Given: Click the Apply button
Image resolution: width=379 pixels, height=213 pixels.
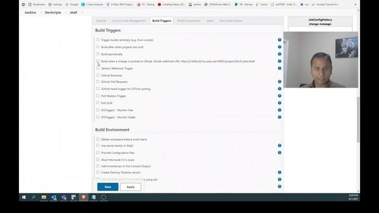Looking at the screenshot, I should [x=130, y=187].
